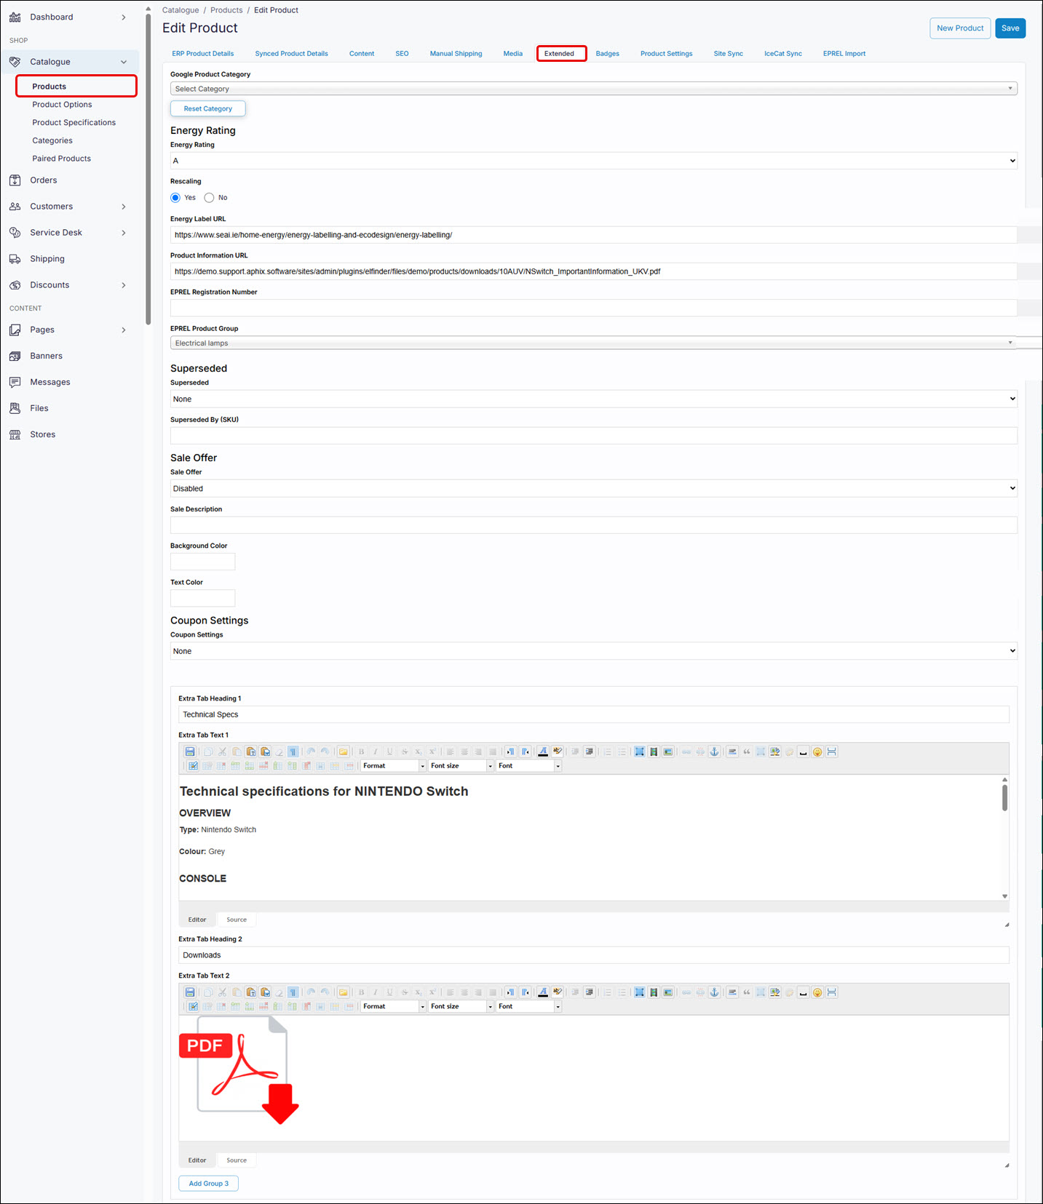Open the Sale Offer dropdown
Image resolution: width=1043 pixels, height=1204 pixels.
(x=593, y=489)
